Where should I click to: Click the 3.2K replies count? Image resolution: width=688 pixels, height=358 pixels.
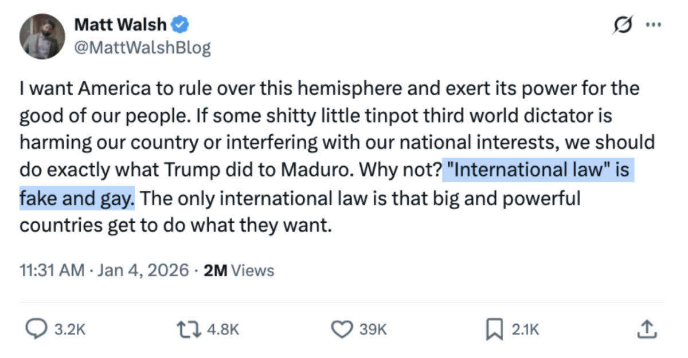69,329
